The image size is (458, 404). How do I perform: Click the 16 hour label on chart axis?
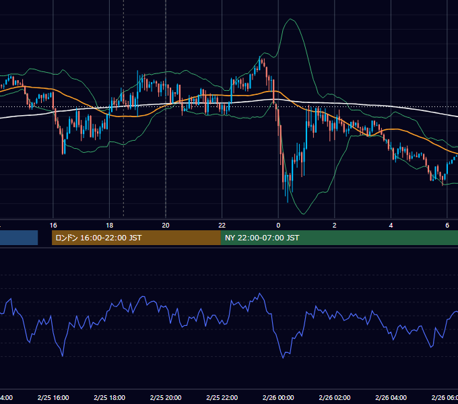[x=53, y=226]
